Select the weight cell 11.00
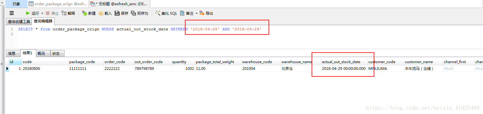 pos(218,69)
